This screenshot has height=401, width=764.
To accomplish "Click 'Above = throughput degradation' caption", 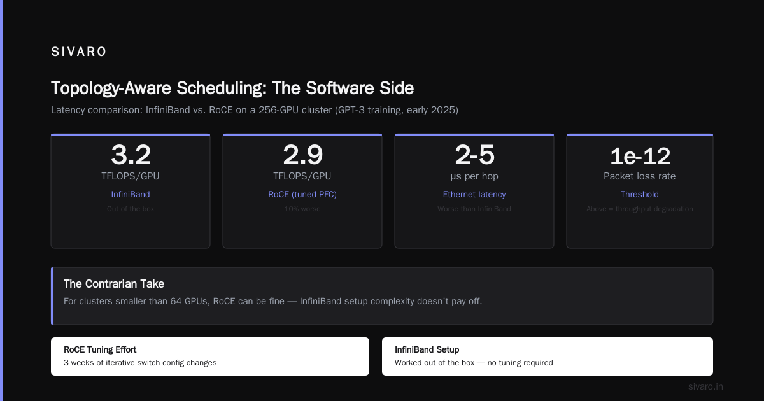I will pyautogui.click(x=640, y=209).
